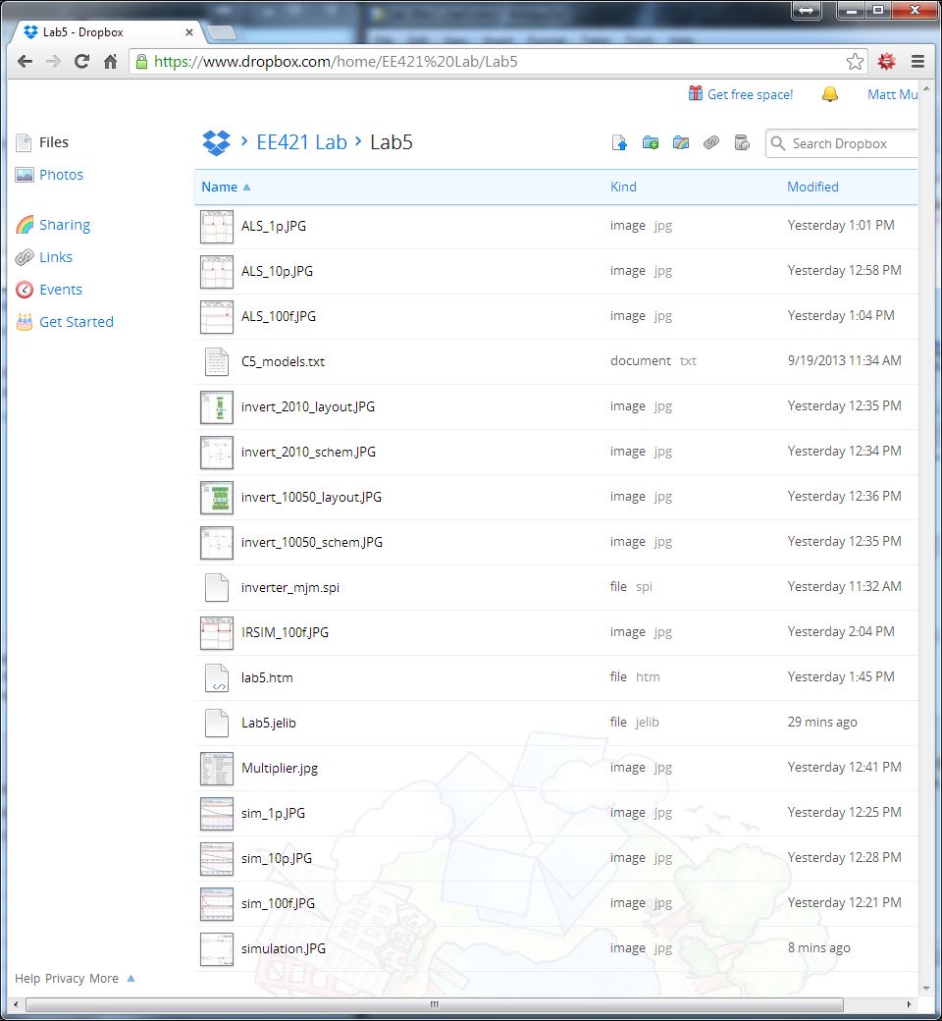
Task: Sort files by the Modified column
Action: [812, 187]
